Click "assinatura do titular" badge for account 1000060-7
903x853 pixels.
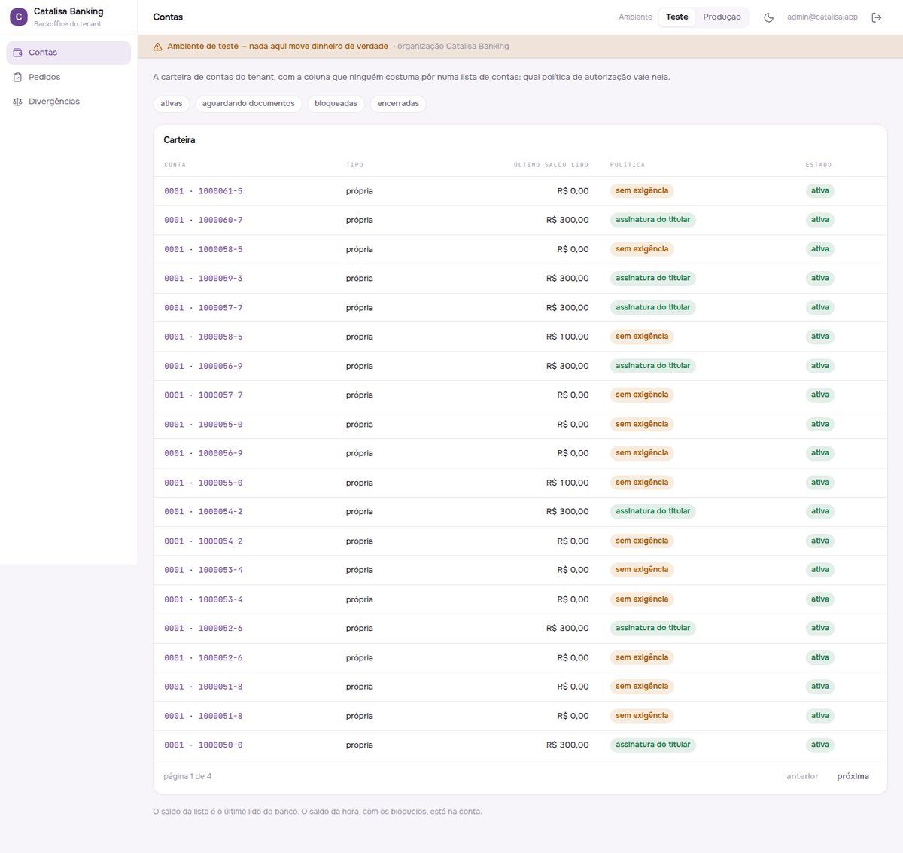click(652, 220)
